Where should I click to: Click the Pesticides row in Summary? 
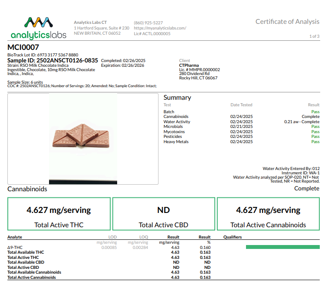173,137
